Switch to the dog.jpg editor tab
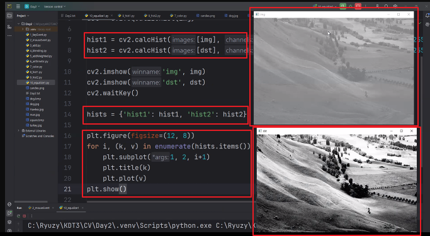 (232, 16)
